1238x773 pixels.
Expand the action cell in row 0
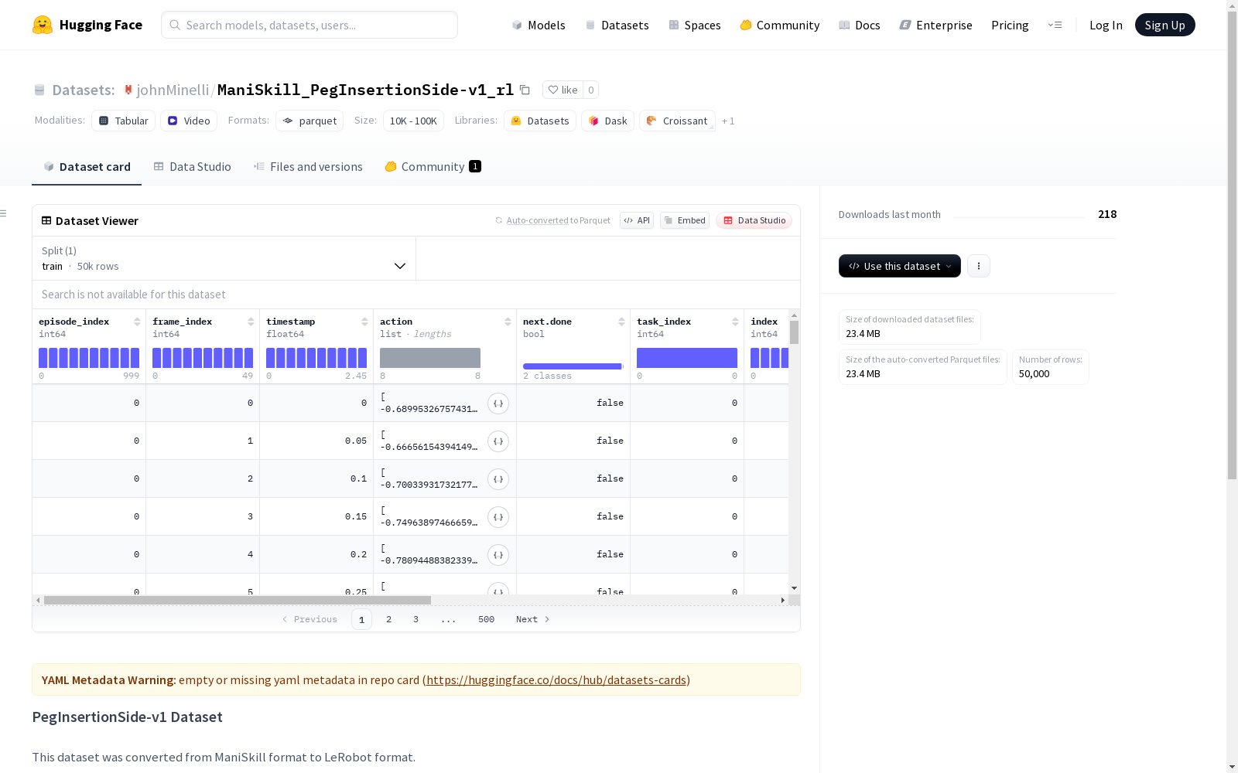tap(498, 404)
